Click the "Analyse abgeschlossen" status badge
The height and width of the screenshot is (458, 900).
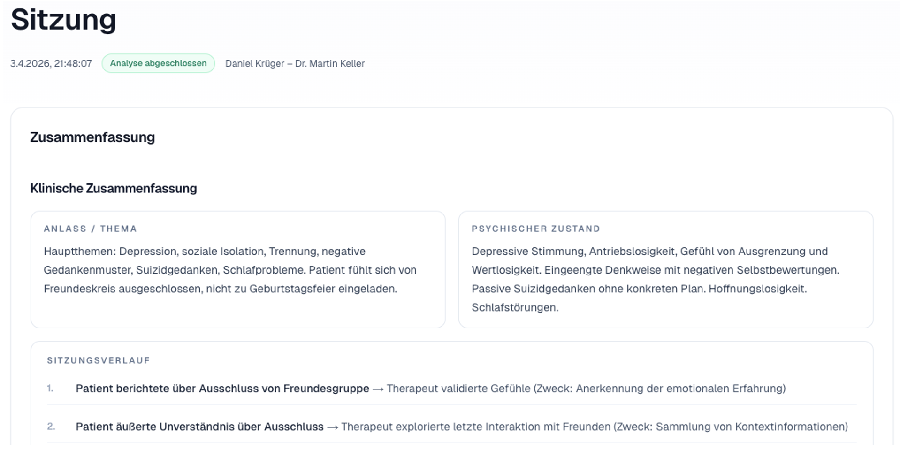tap(158, 63)
